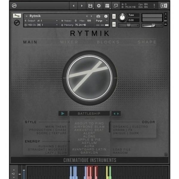Switch to the BLOCKS tab

pyautogui.click(x=108, y=42)
